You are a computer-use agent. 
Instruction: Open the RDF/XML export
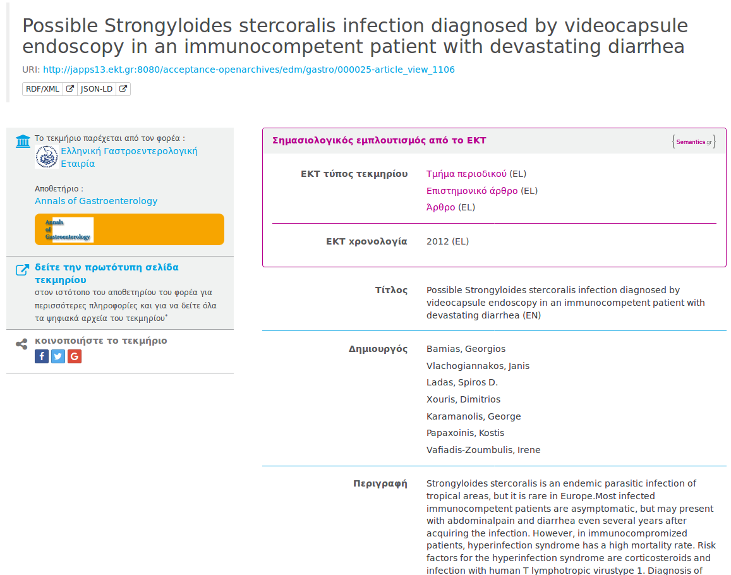tap(49, 89)
